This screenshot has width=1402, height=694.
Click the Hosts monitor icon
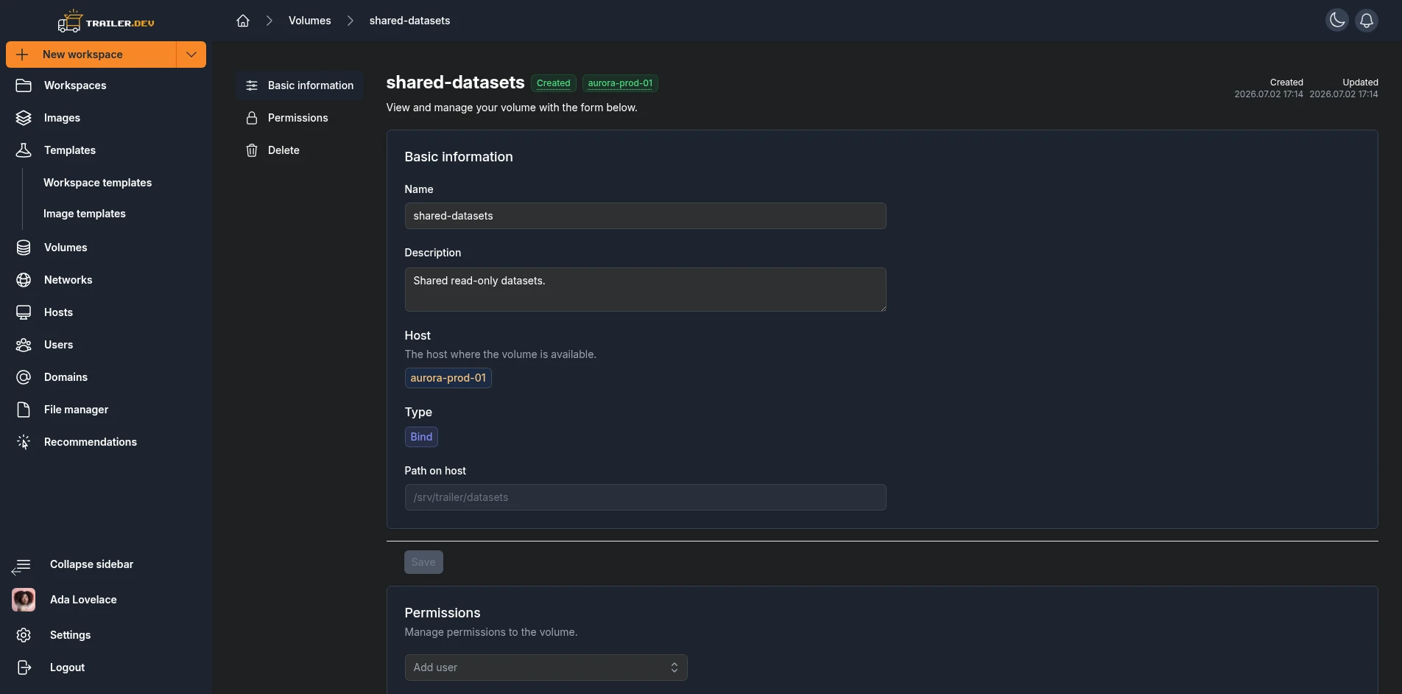tap(24, 312)
